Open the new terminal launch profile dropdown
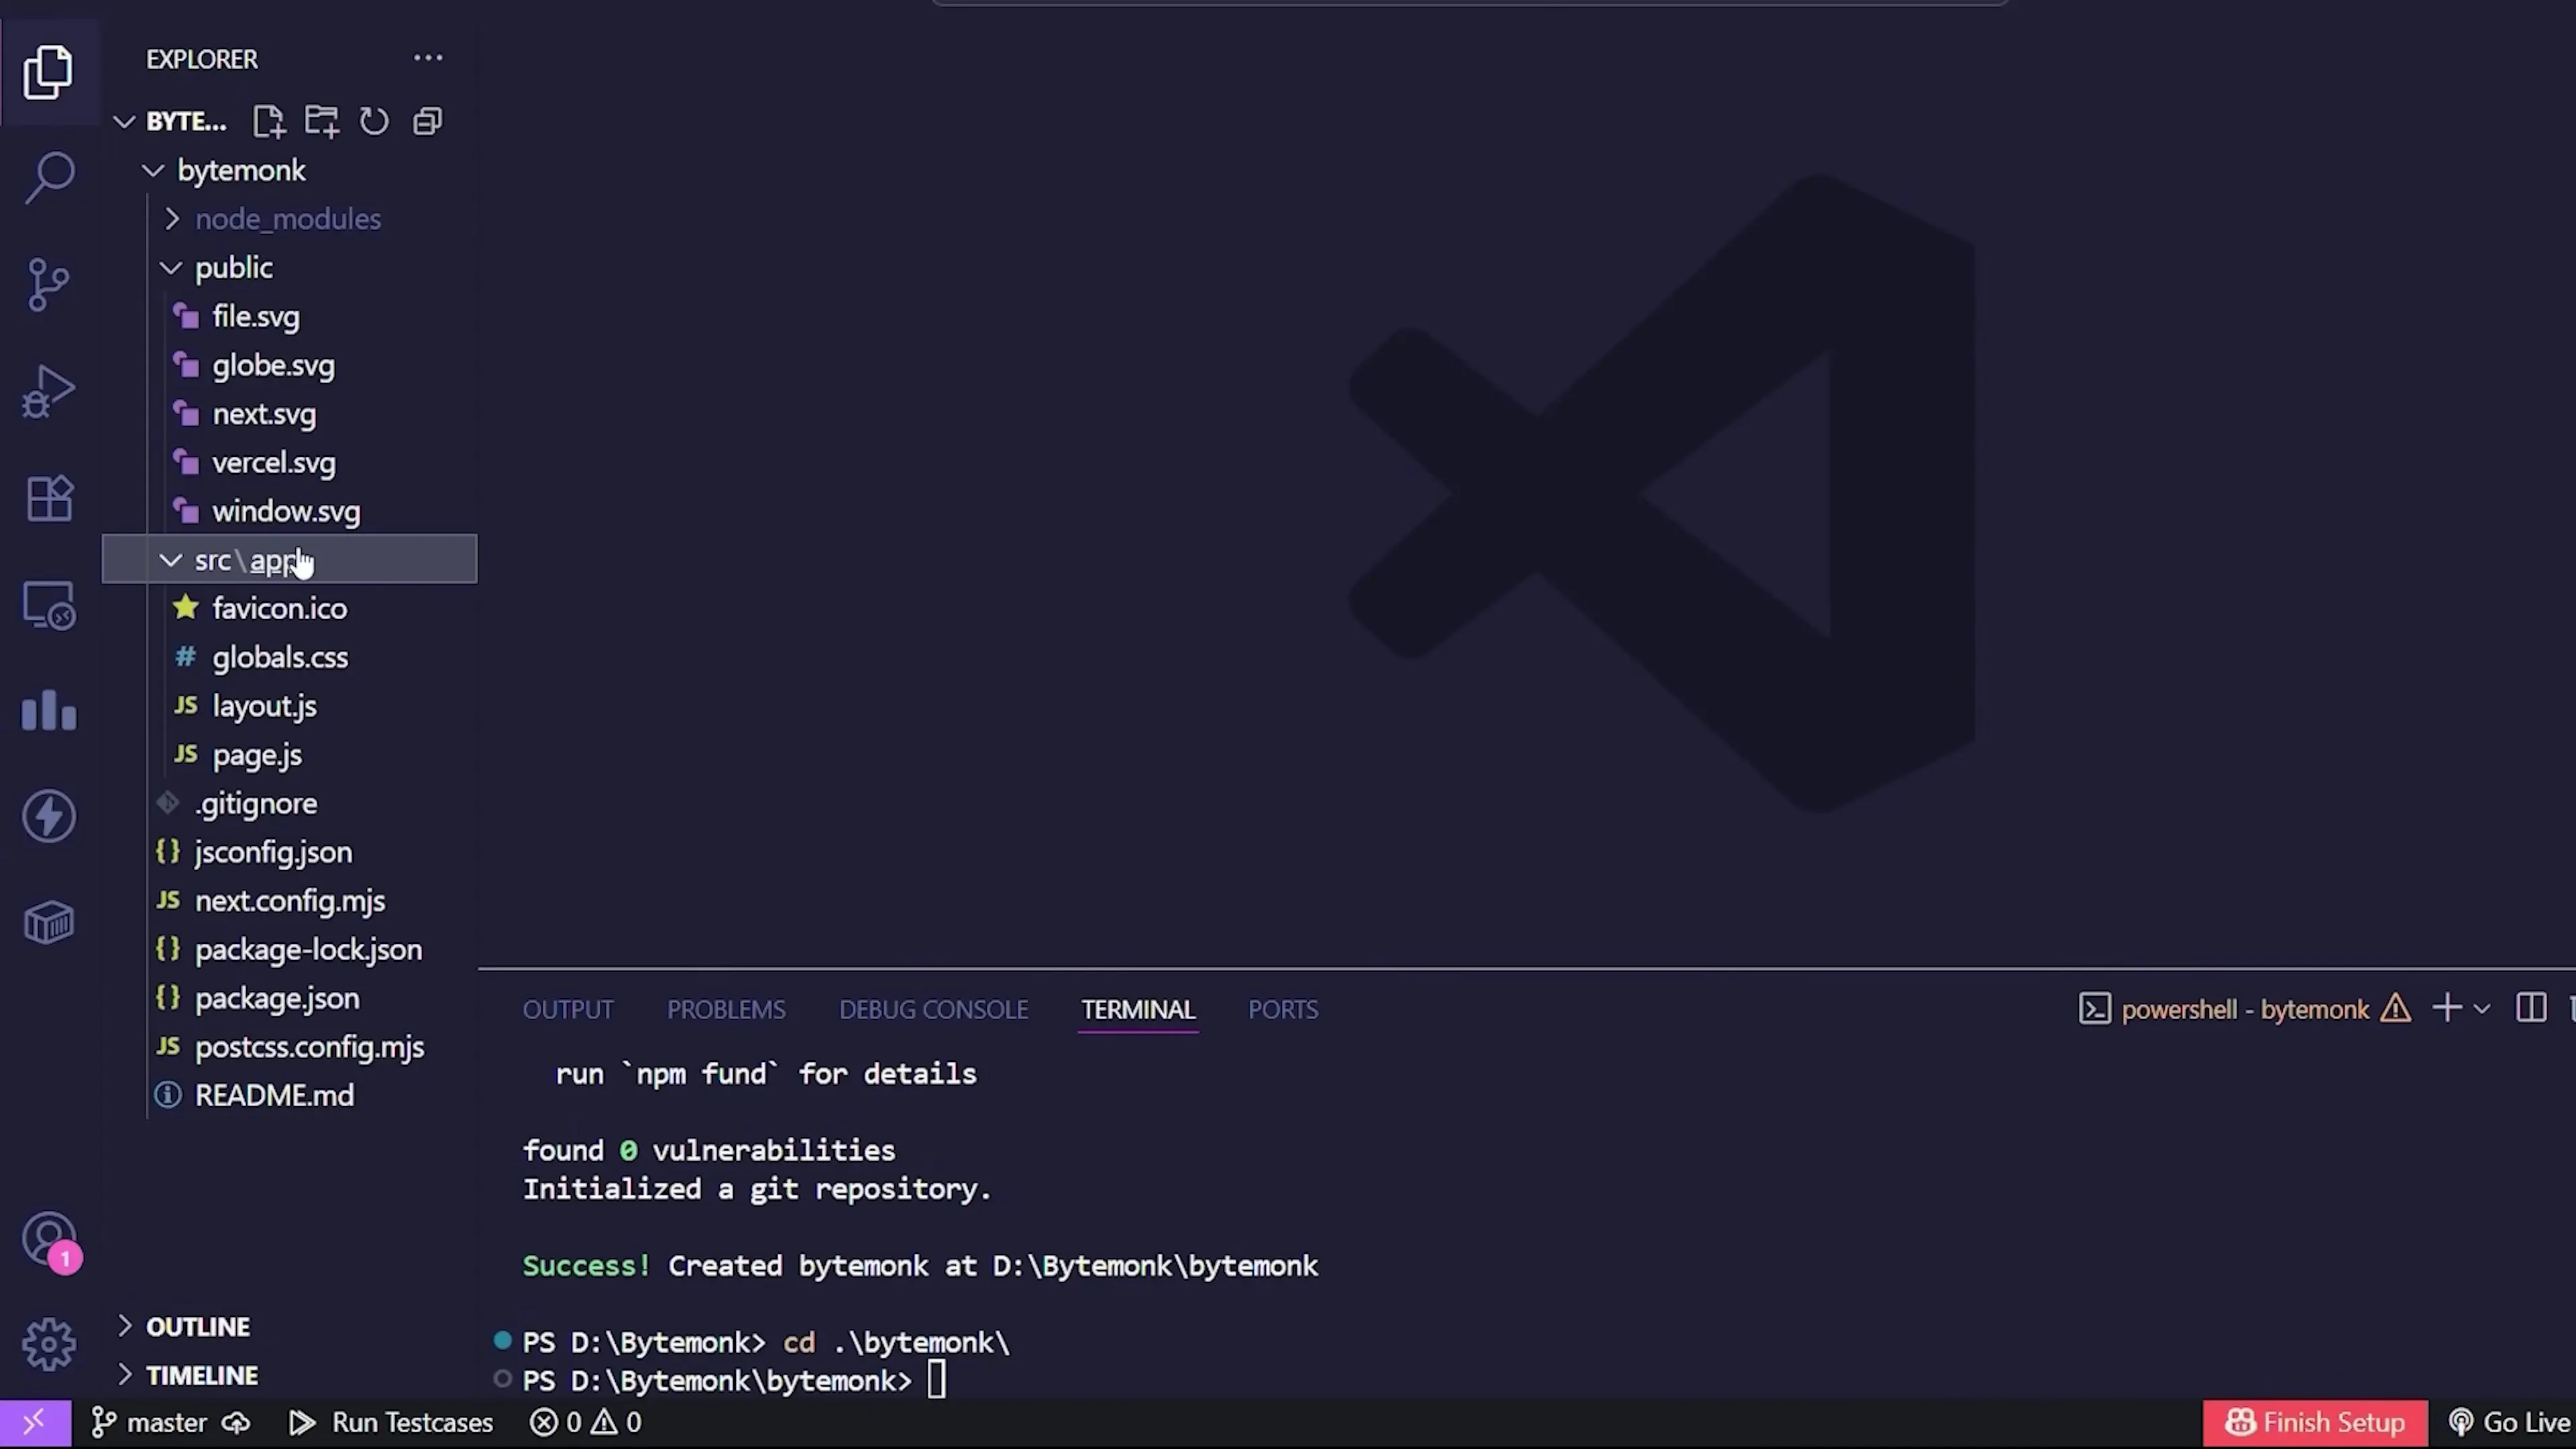This screenshot has height=1449, width=2576. tap(2482, 1009)
